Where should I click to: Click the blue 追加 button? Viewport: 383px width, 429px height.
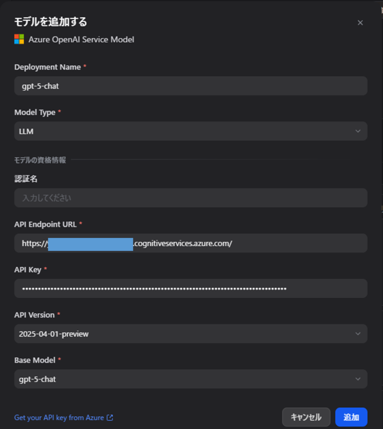(351, 417)
